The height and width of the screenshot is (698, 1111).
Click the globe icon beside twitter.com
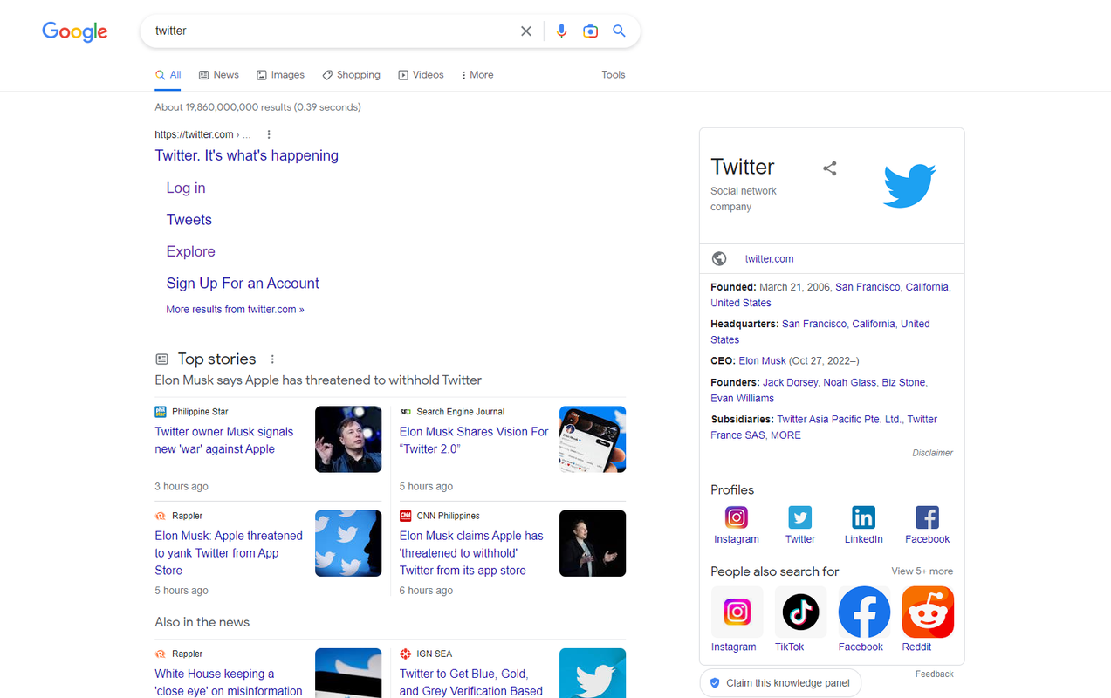coord(719,258)
